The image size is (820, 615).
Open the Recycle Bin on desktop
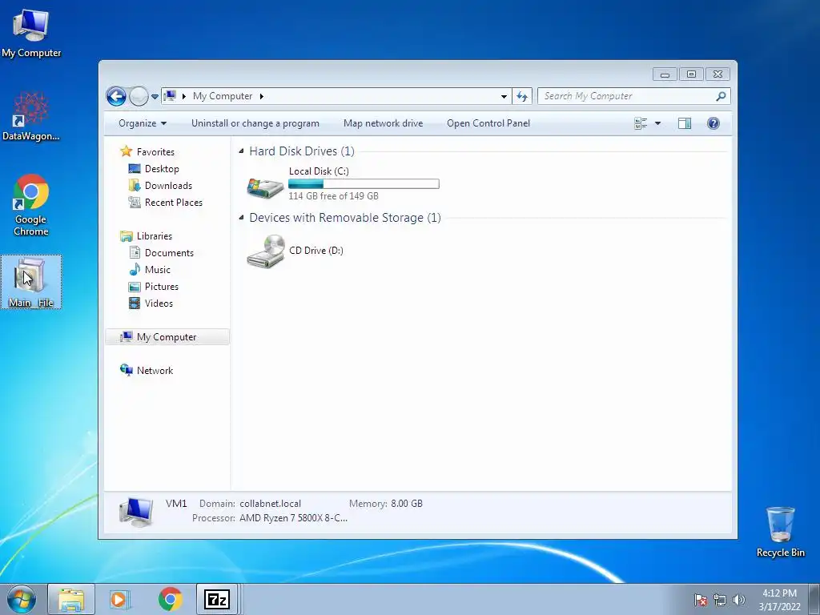tap(780, 532)
